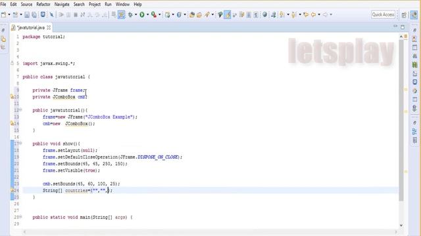Open the Project menu
Image resolution: width=421 pixels, height=236 pixels.
(x=95, y=5)
